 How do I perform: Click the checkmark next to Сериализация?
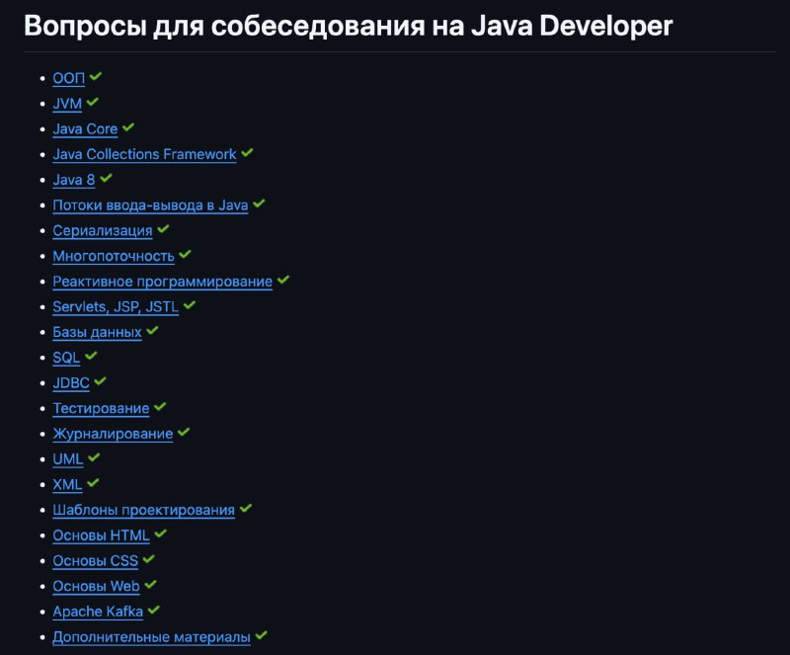[163, 229]
